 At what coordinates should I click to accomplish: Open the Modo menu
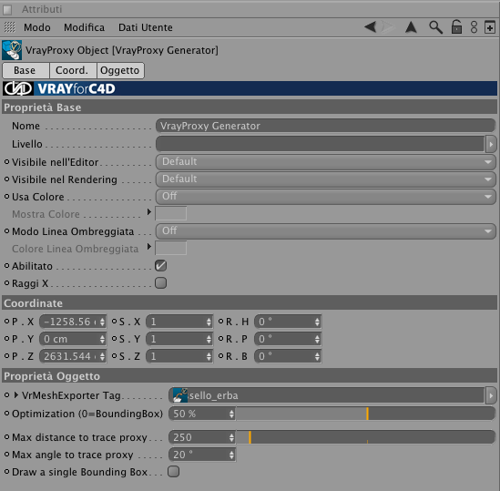(37, 27)
